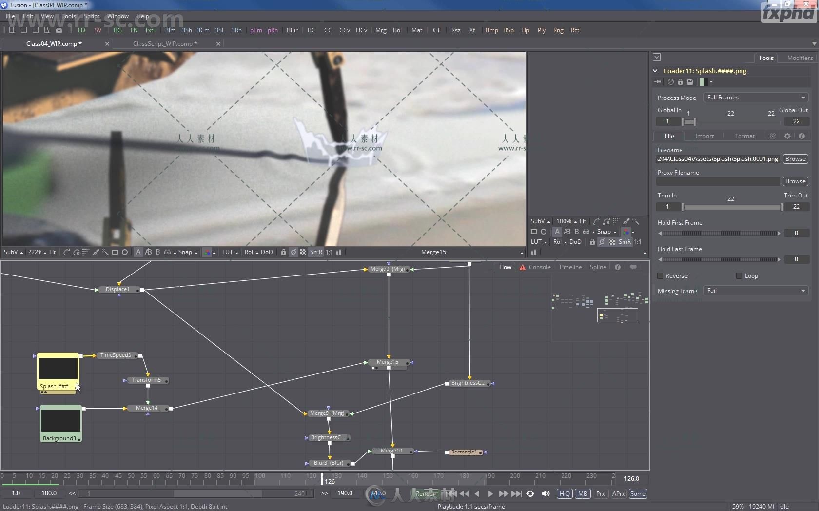819x511 pixels.
Task: Play the composition forward
Action: click(490, 493)
